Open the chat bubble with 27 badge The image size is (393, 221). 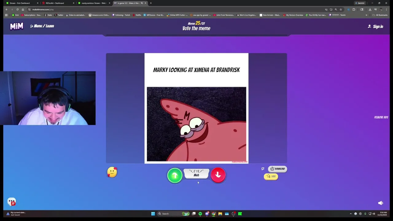(12, 202)
